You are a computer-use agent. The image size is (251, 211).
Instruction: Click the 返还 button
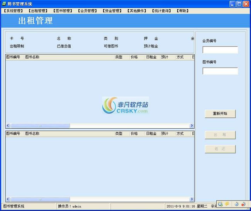coord(220,149)
